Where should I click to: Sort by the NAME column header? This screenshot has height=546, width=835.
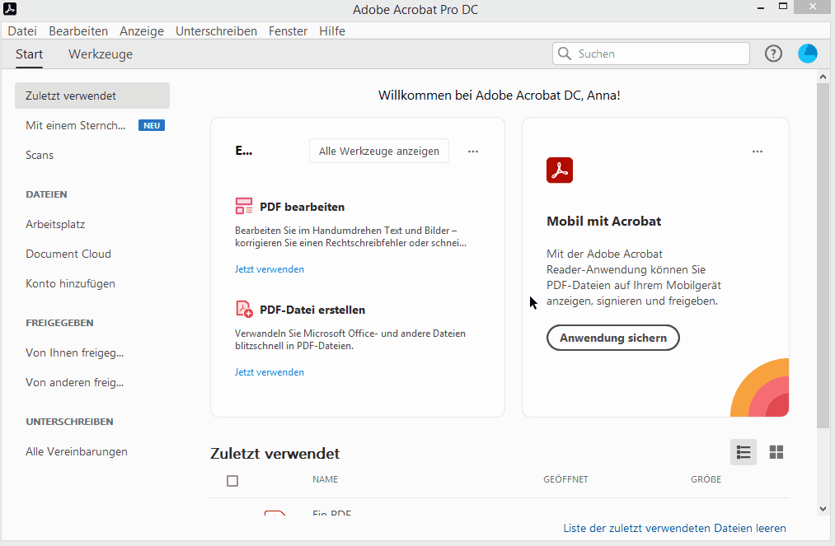(x=326, y=479)
